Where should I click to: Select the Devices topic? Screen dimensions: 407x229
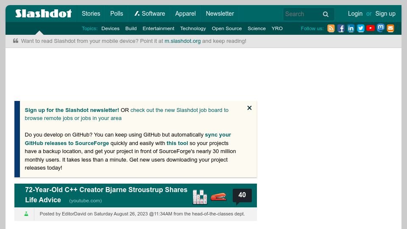pyautogui.click(x=110, y=28)
